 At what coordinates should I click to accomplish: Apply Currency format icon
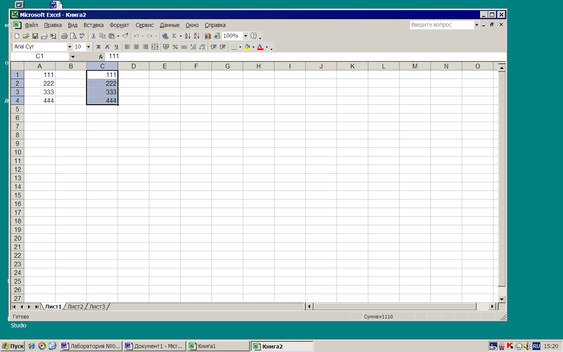point(166,47)
